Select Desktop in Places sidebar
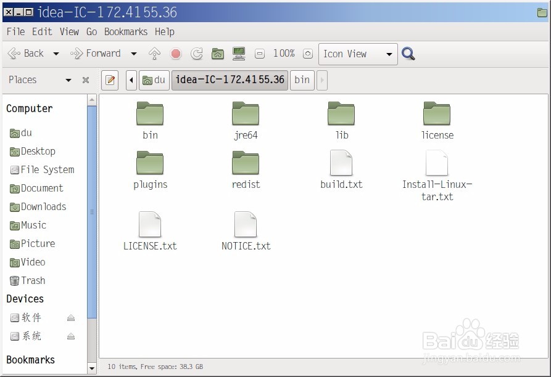The height and width of the screenshot is (377, 551). [x=32, y=152]
